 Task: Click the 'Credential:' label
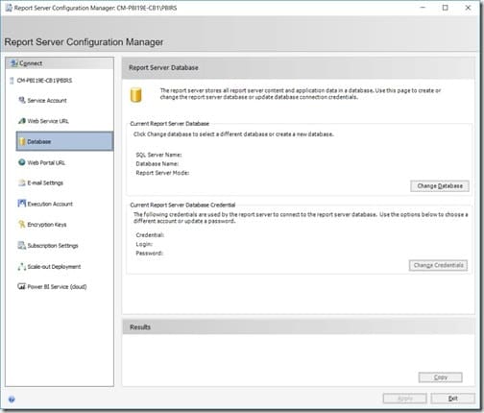150,235
